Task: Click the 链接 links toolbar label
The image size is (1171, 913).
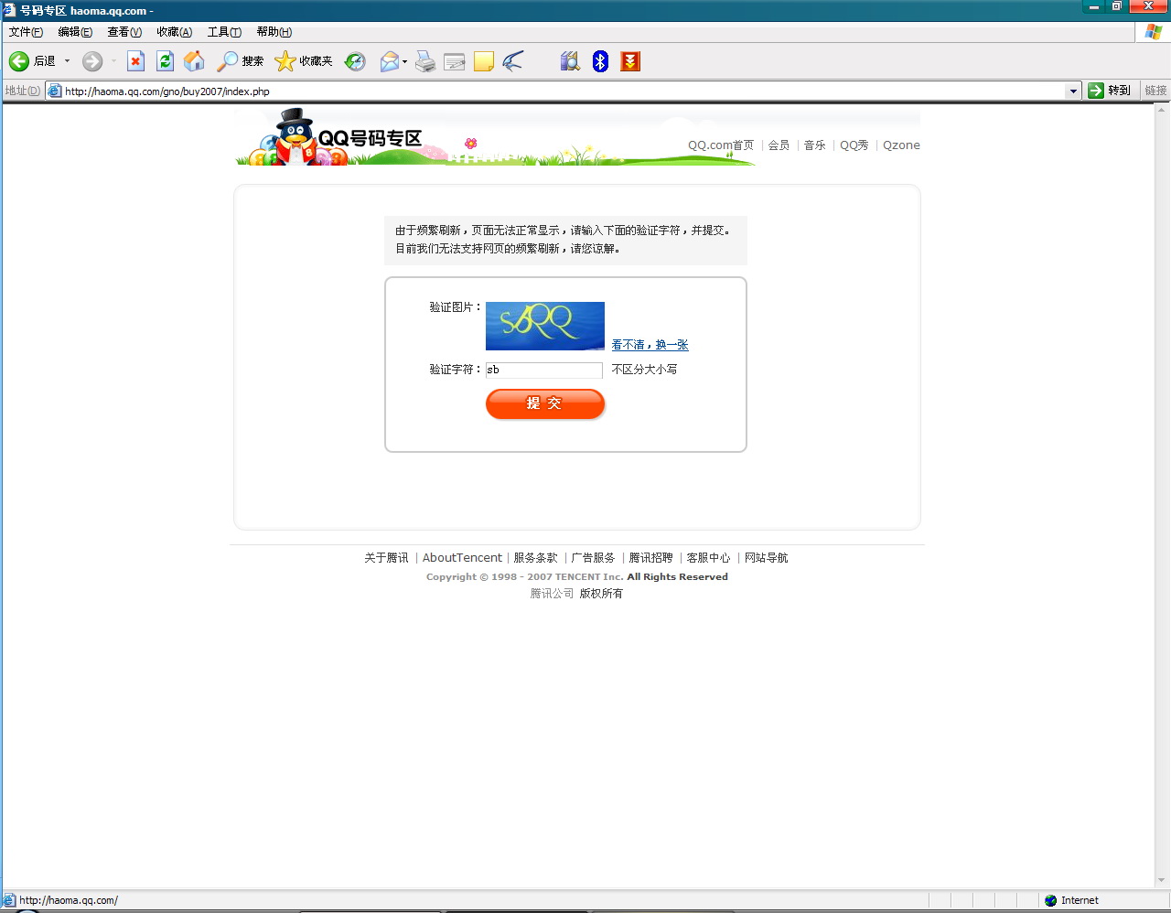Action: tap(1155, 91)
